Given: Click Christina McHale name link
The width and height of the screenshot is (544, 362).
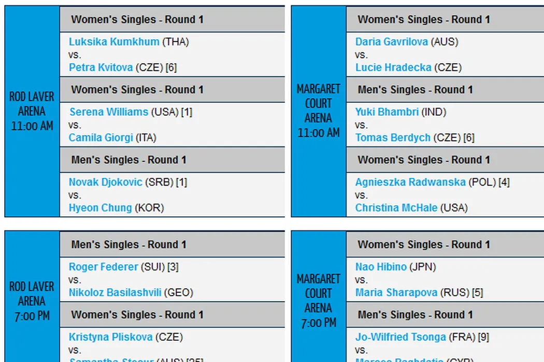Looking at the screenshot, I should (396, 208).
